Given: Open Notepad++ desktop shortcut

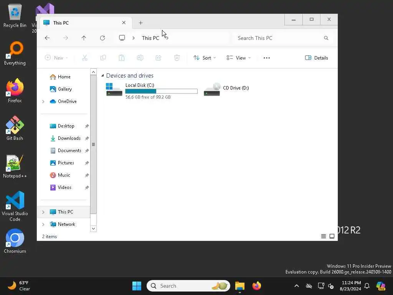Looking at the screenshot, I should pos(15,166).
